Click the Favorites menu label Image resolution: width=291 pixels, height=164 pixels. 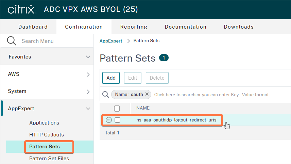pos(20,57)
